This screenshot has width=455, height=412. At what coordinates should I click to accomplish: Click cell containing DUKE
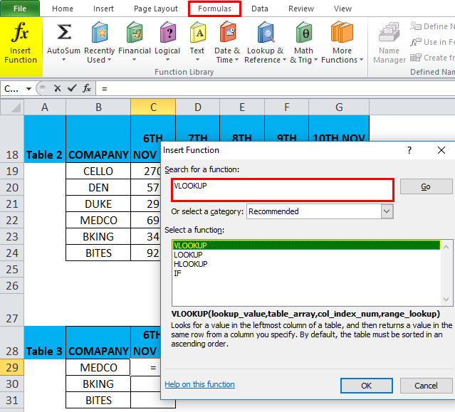(98, 204)
